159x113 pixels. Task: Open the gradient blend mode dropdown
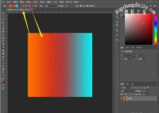pos(51,6)
